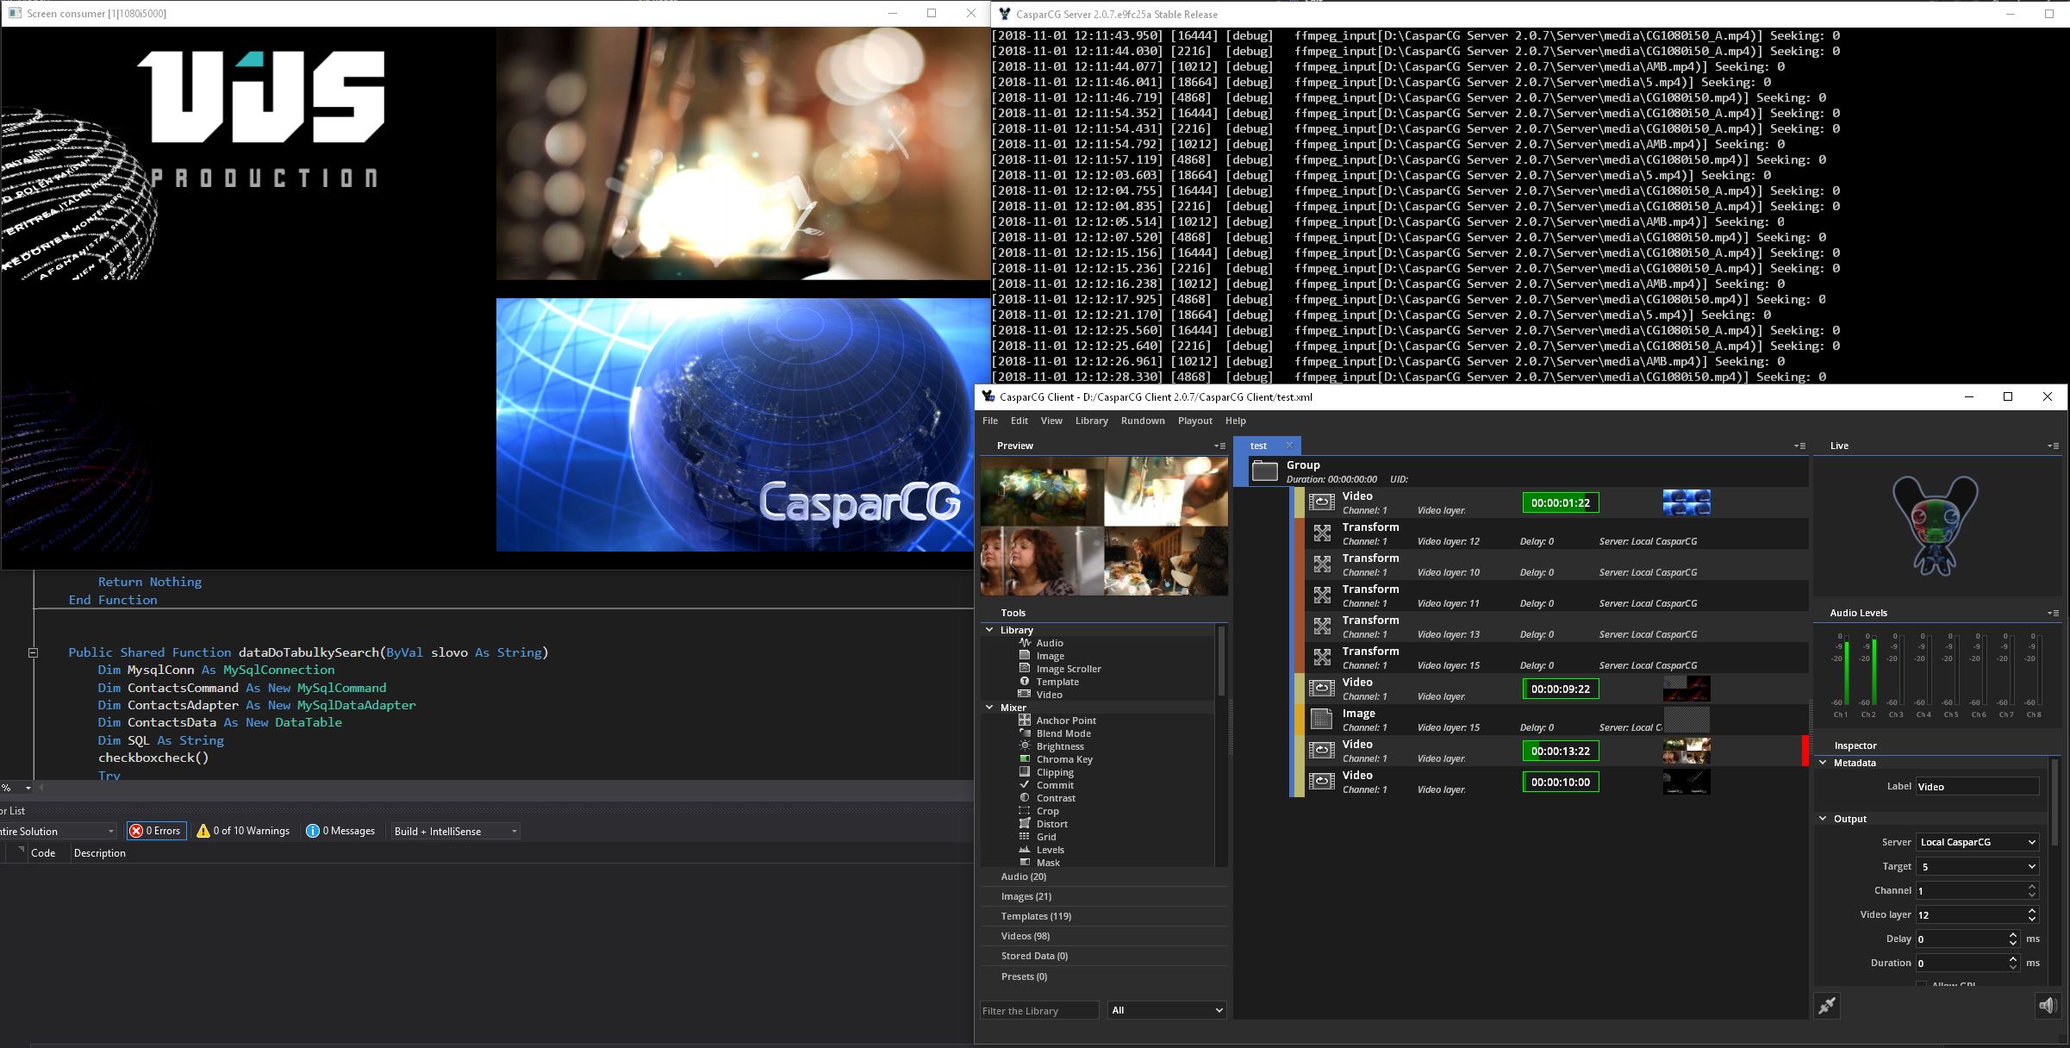Increase the Video layer value in Inspector

tap(2032, 910)
